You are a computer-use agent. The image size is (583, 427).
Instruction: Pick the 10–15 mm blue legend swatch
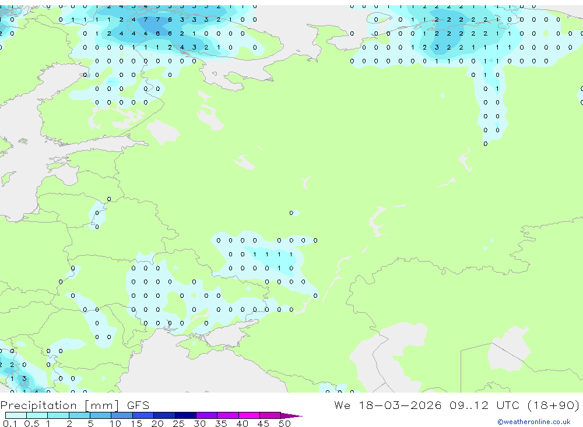tap(122, 415)
